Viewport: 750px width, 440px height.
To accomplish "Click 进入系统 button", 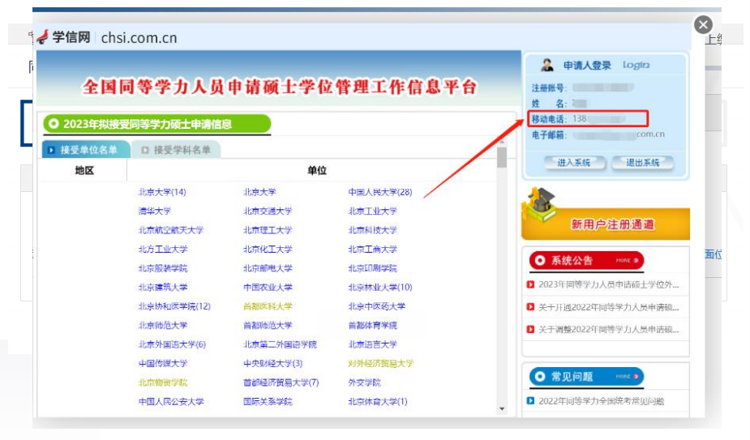I will pos(574,163).
